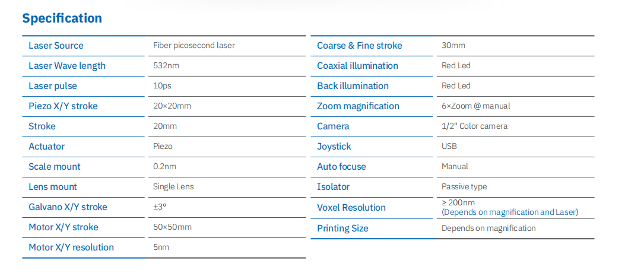The image size is (625, 276).
Task: Select the Laser Wave length label
Action: tap(67, 66)
